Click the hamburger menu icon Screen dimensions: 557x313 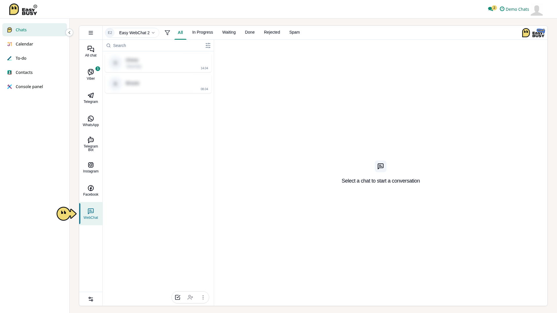tap(91, 33)
